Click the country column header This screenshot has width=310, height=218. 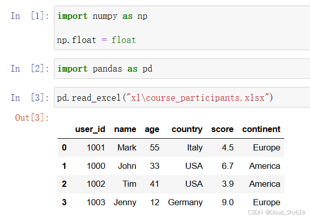(x=187, y=129)
